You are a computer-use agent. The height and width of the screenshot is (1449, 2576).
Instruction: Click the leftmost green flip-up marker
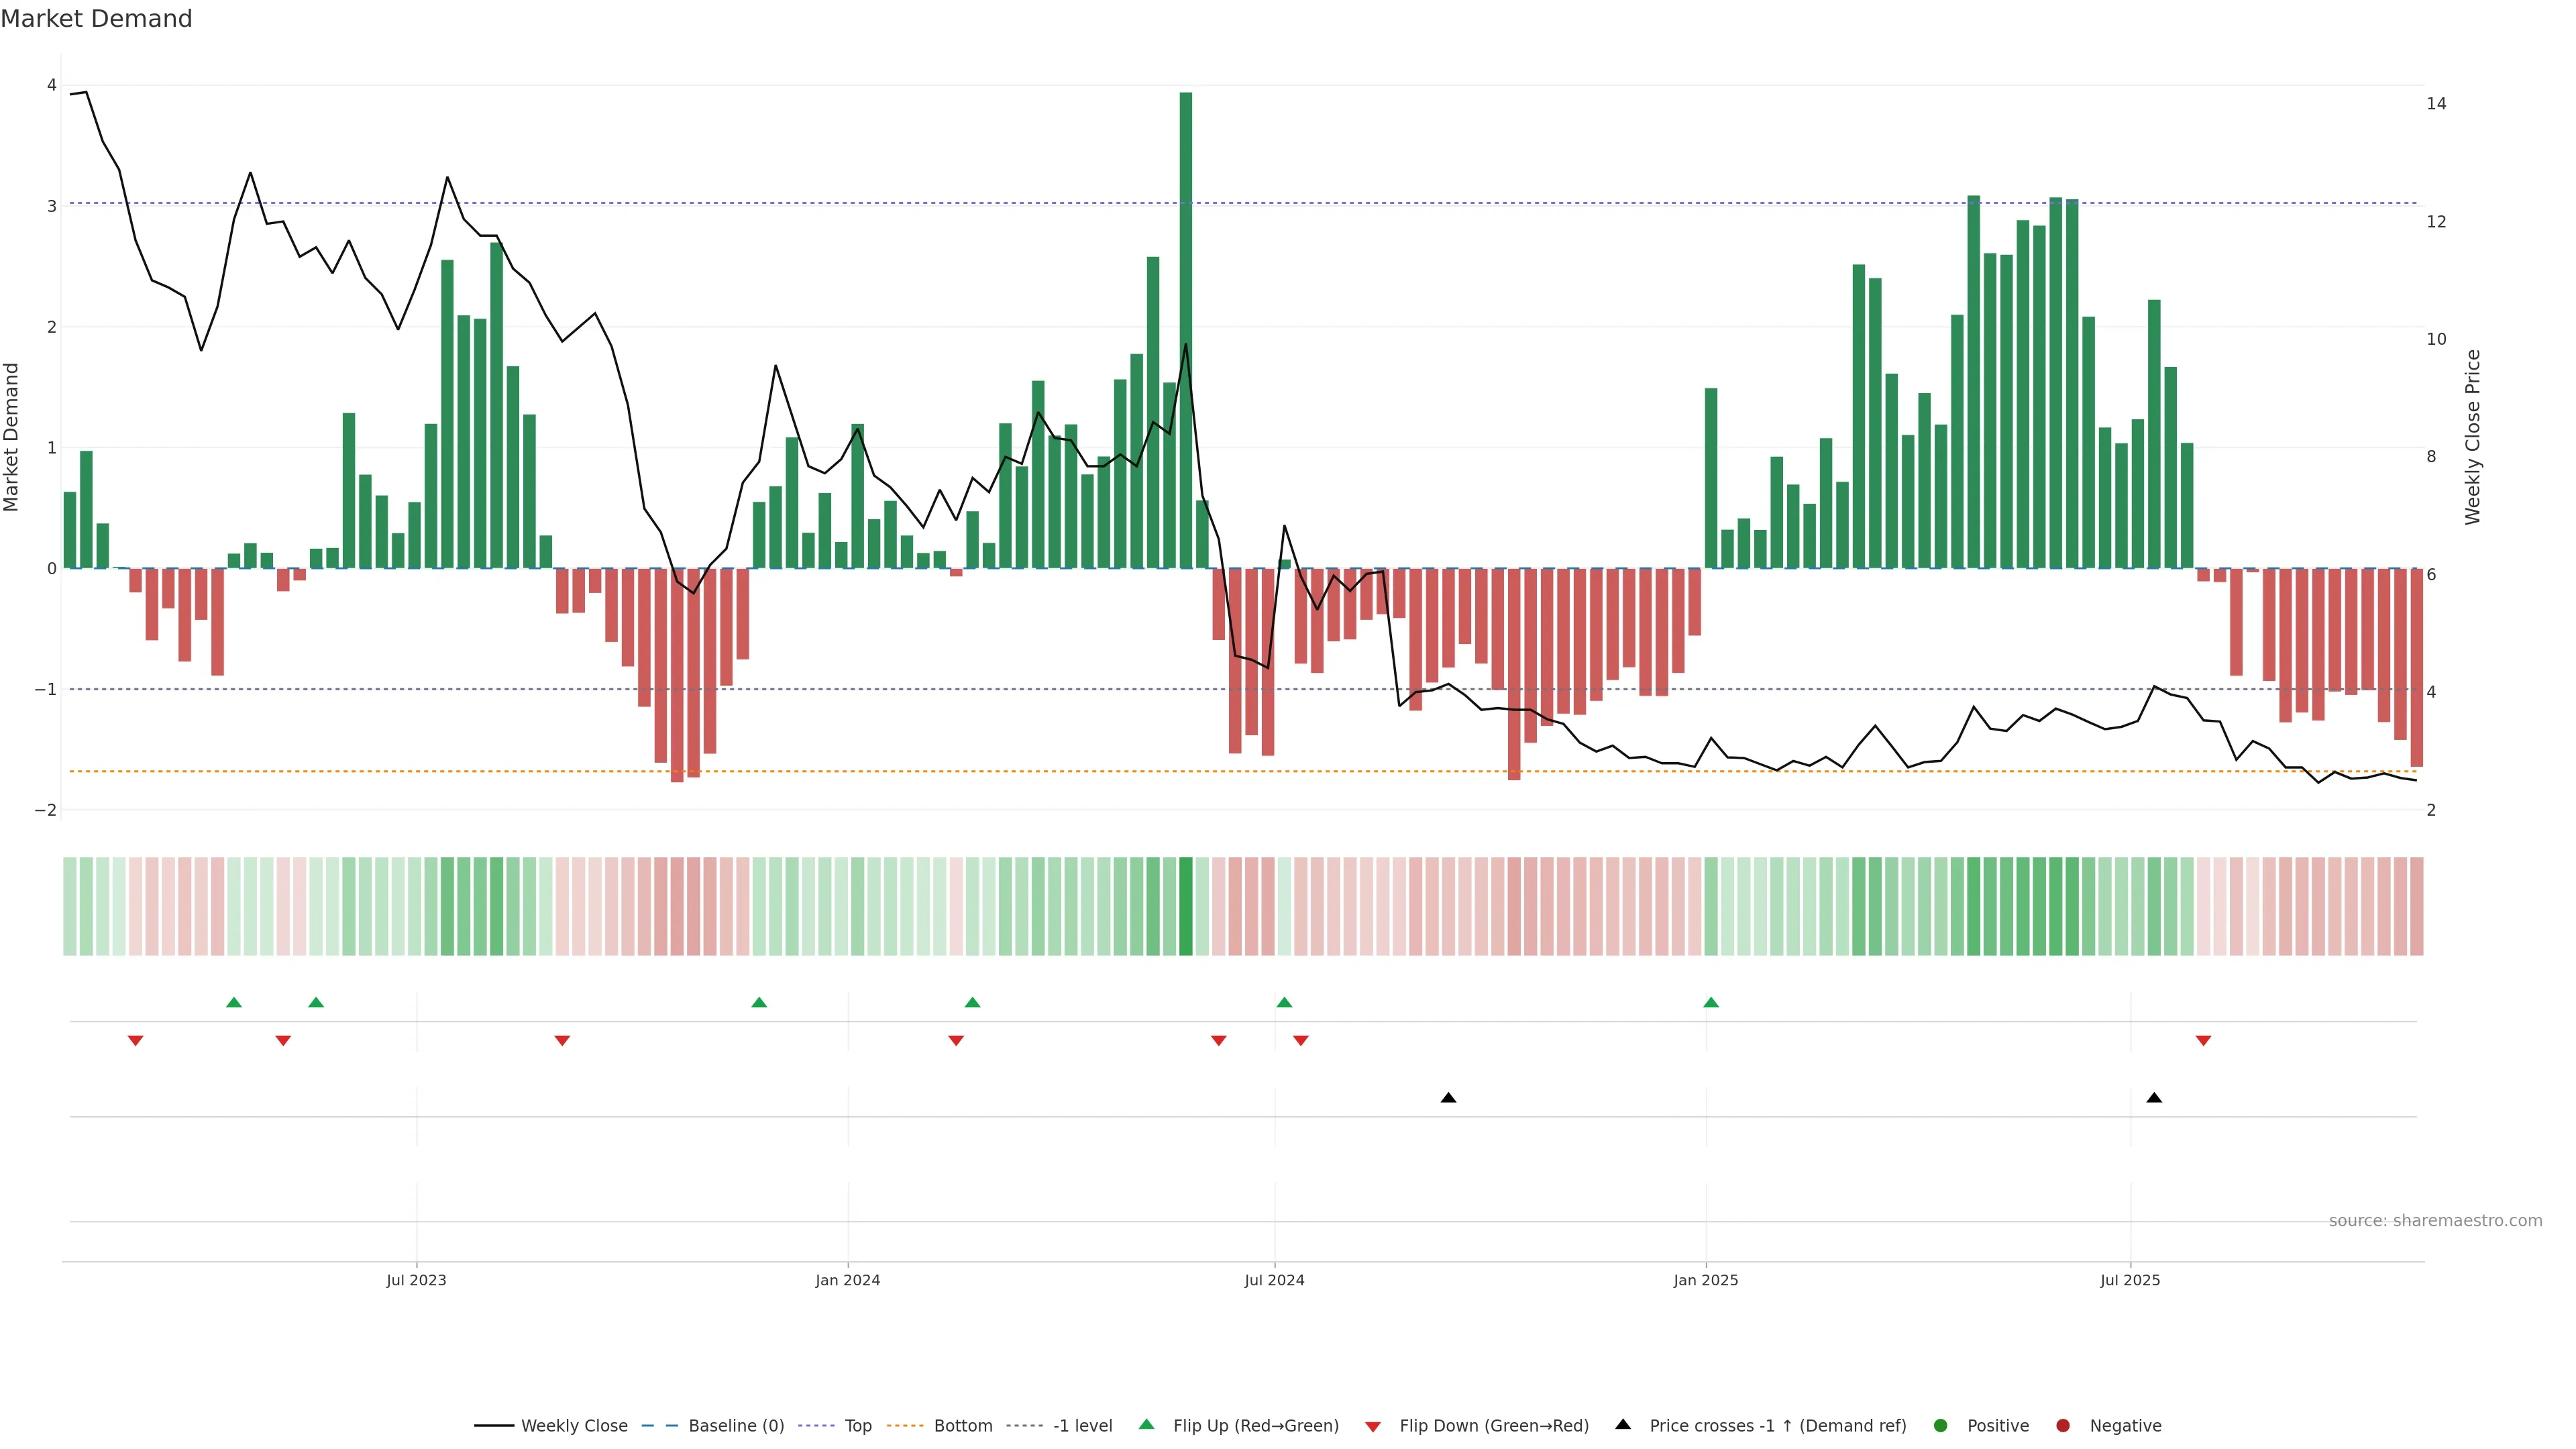pyautogui.click(x=234, y=1003)
